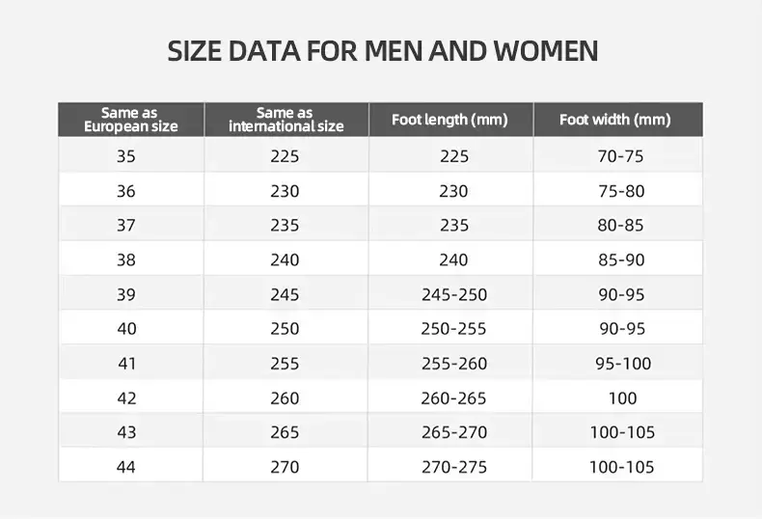Select foot width 70-75 cell
The height and width of the screenshot is (519, 762).
tap(617, 155)
